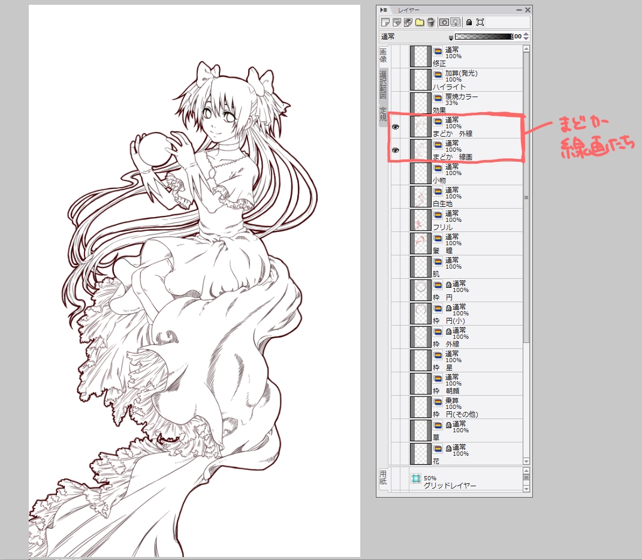Show the 修正 layer visibility box
The image size is (642, 560).
395,56
